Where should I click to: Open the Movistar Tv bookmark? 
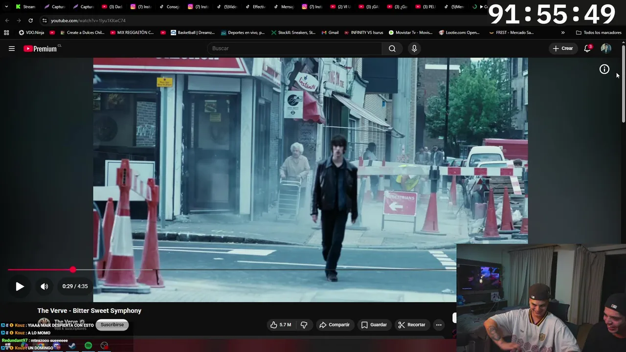411,33
